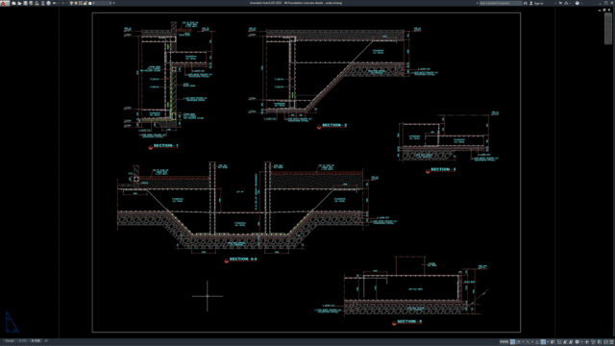Open the Autodesk App Store cart icon

(x=560, y=3)
